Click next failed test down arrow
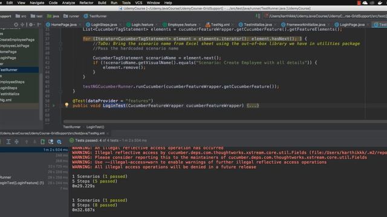This screenshot has height=217, width=387. (x=34, y=142)
